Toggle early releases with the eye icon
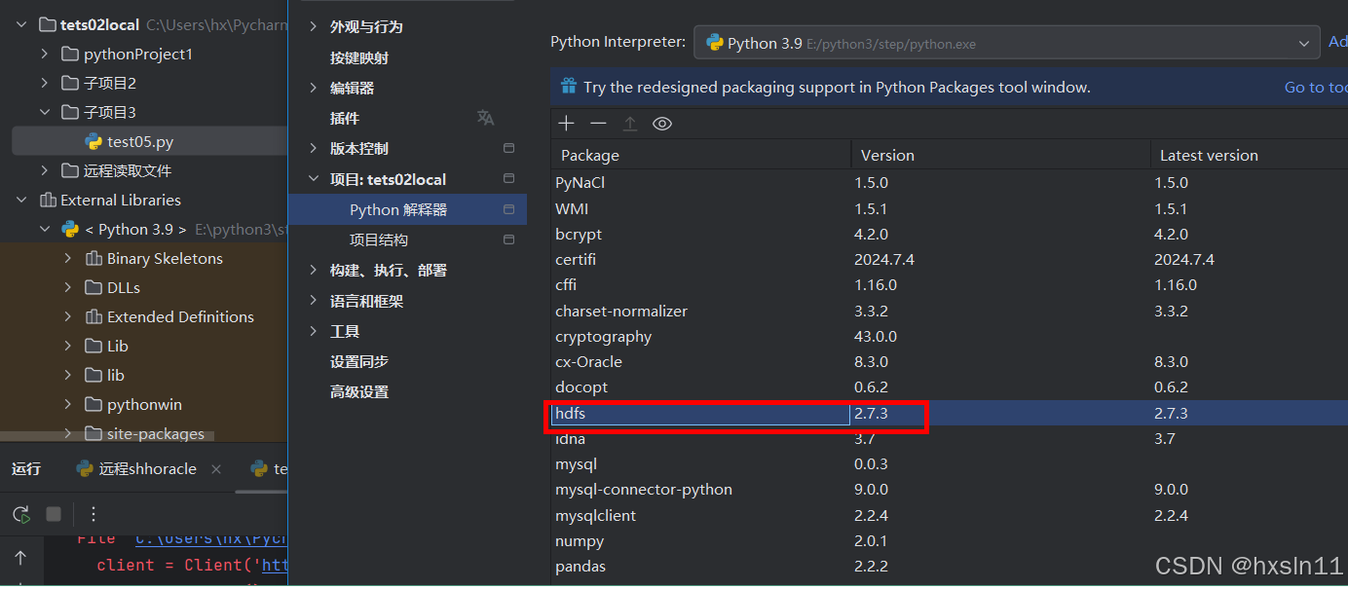This screenshot has height=589, width=1348. click(662, 123)
